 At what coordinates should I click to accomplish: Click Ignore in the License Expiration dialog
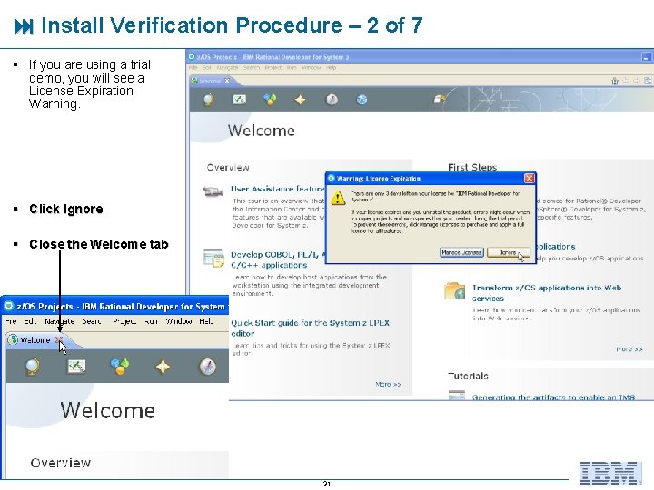508,252
